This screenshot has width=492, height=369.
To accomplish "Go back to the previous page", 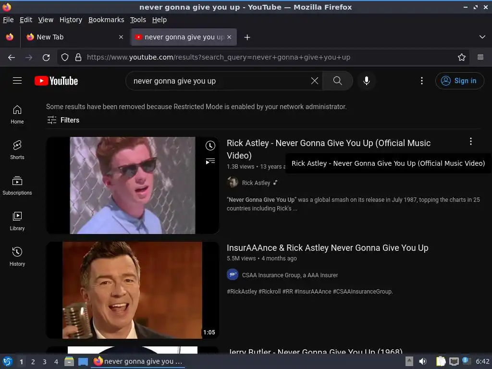I will pos(12,58).
